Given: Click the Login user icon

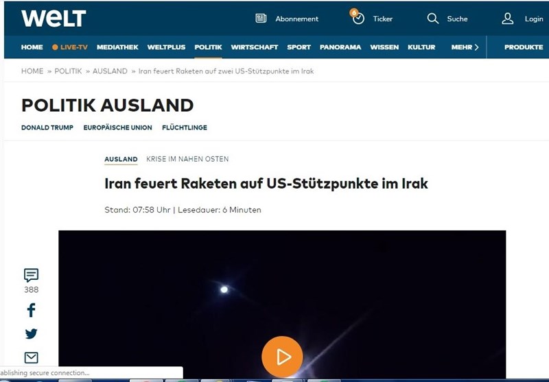Looking at the screenshot, I should pyautogui.click(x=507, y=19).
